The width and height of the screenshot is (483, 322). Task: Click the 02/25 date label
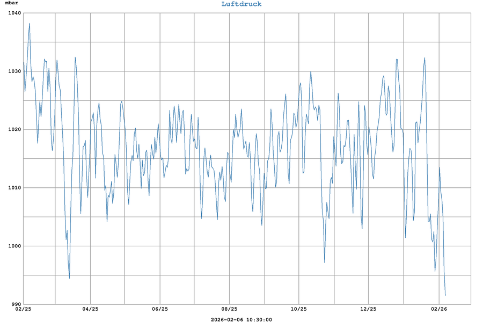coord(23,309)
